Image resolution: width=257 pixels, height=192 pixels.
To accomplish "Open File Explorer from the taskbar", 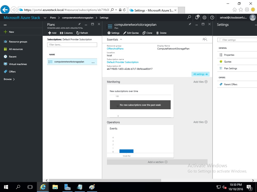I will point(55,187).
